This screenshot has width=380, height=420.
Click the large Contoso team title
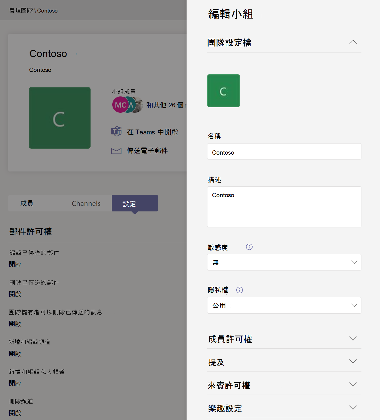point(48,54)
